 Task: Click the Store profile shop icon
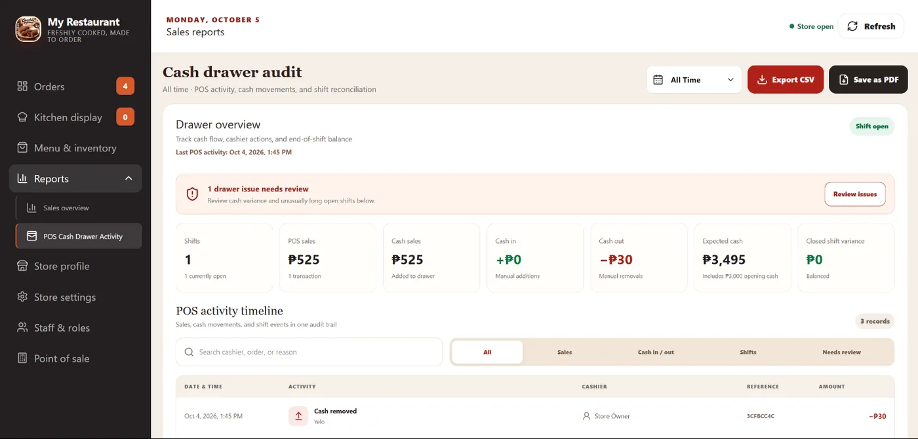[22, 266]
